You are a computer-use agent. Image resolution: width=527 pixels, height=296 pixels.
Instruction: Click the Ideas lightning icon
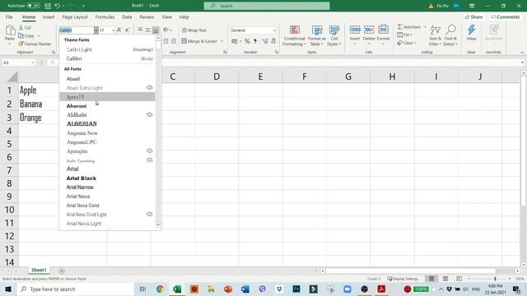(x=471, y=30)
